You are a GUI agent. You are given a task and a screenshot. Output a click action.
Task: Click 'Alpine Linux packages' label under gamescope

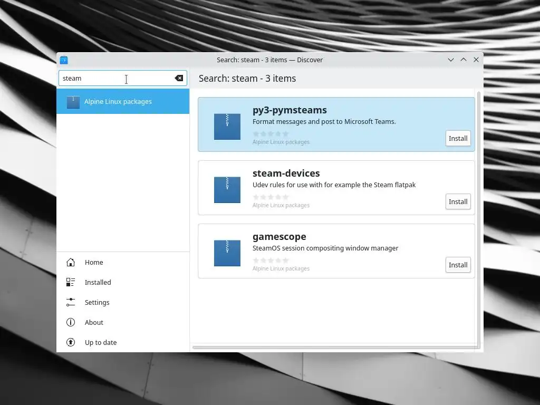(x=281, y=268)
